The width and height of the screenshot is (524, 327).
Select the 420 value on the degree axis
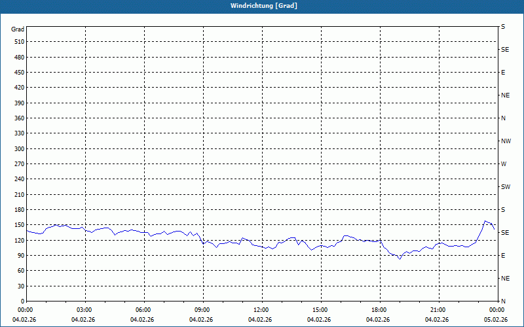coord(20,88)
